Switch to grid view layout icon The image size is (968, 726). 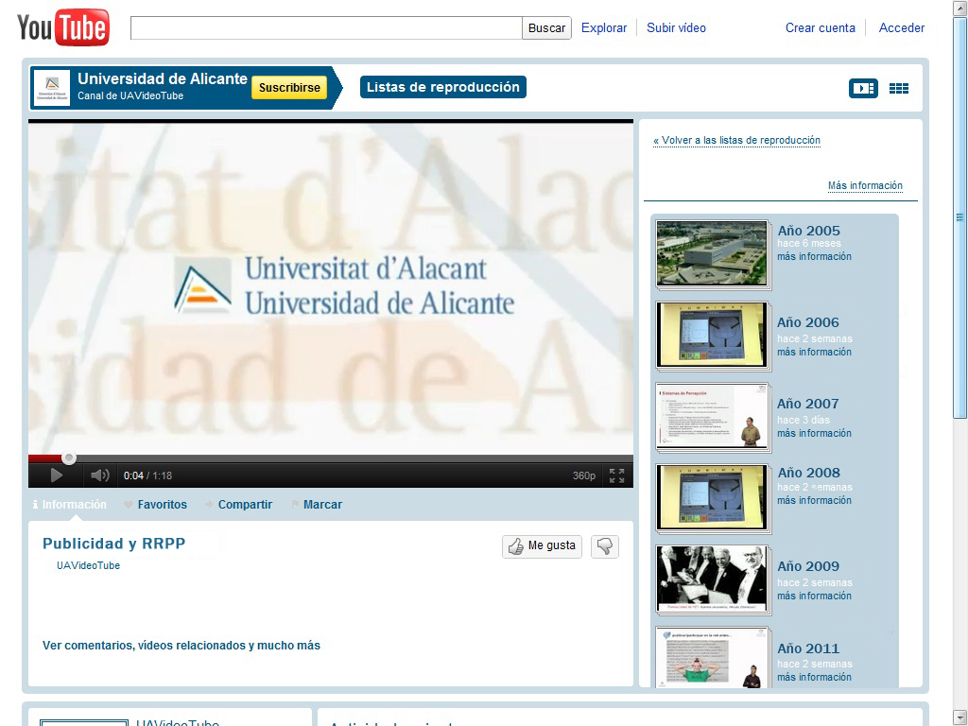coord(898,88)
